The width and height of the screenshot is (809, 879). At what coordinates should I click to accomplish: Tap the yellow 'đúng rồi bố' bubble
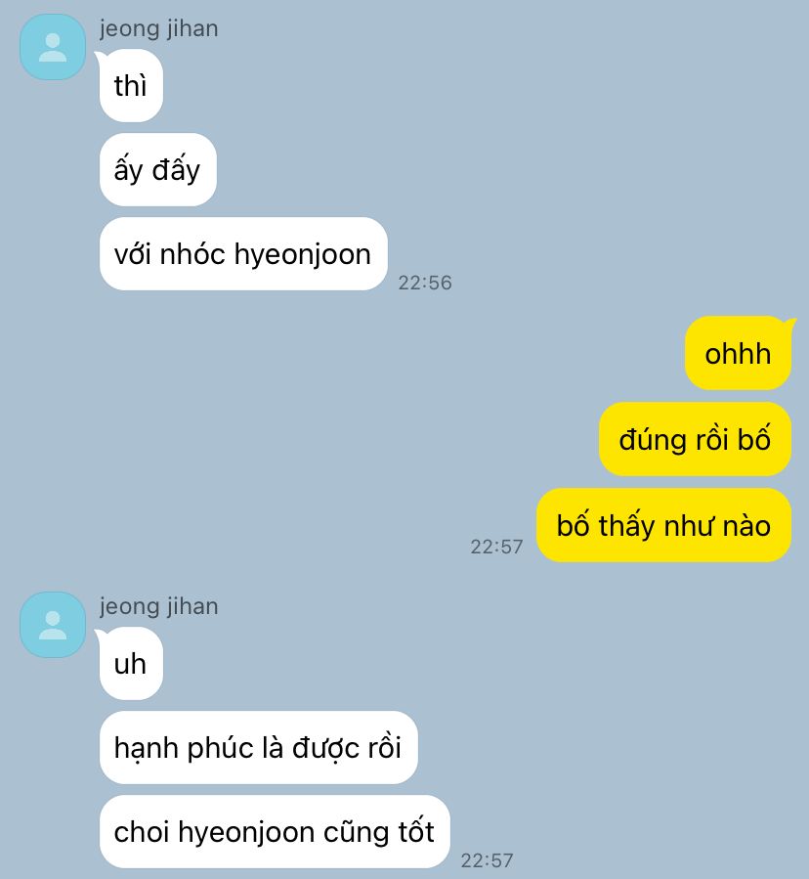pos(695,439)
